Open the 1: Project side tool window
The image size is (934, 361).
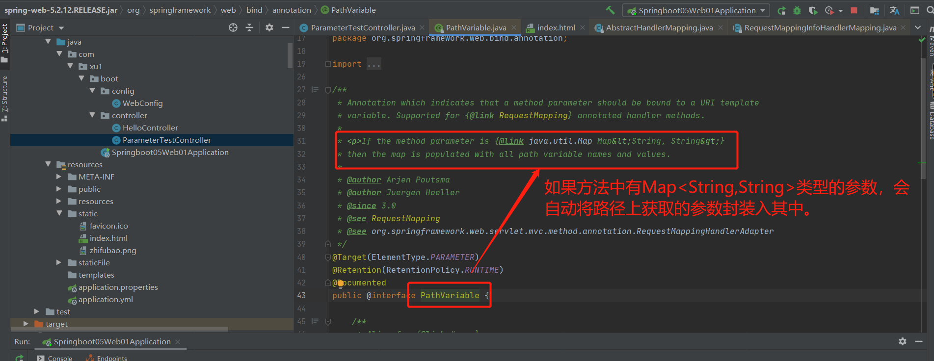click(4, 43)
